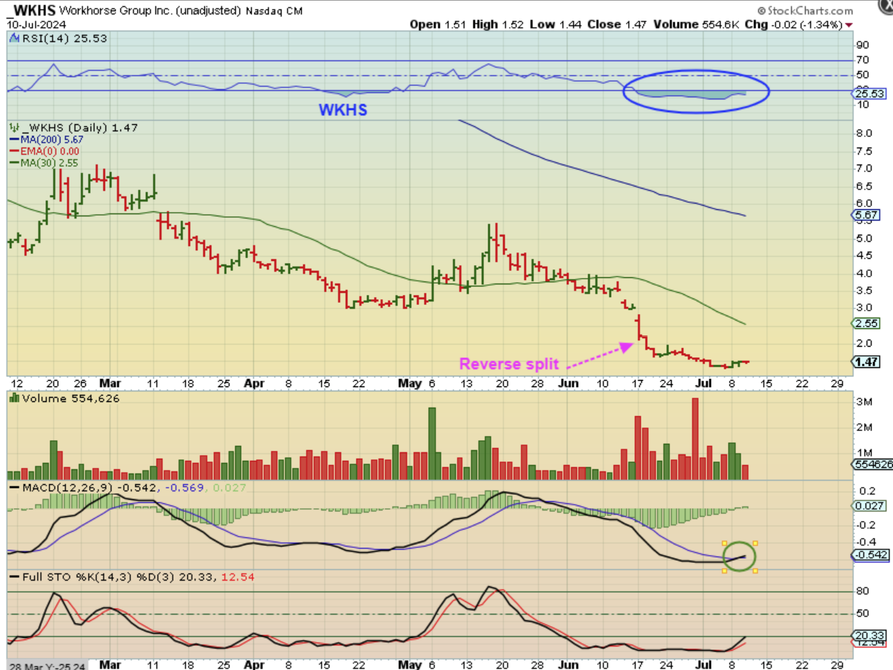
Task: Click the RSI(14) legend chart icon
Action: 15,38
